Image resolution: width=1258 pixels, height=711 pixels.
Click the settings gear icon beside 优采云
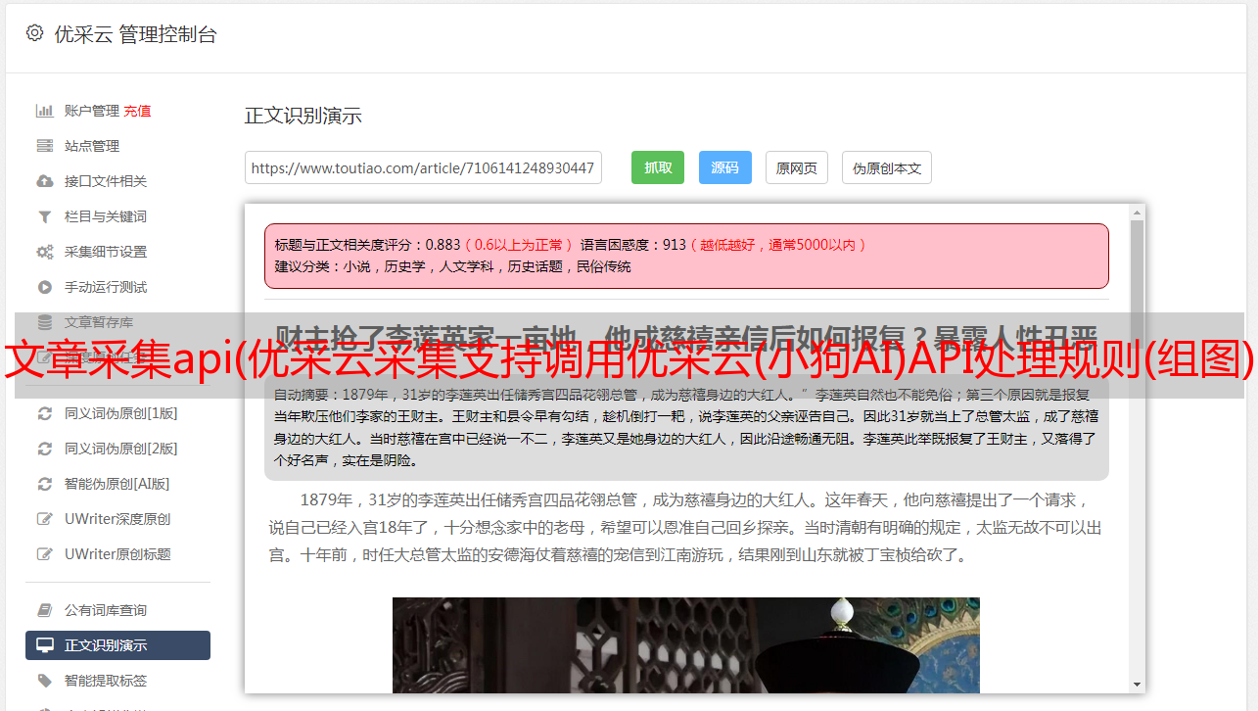pos(34,33)
